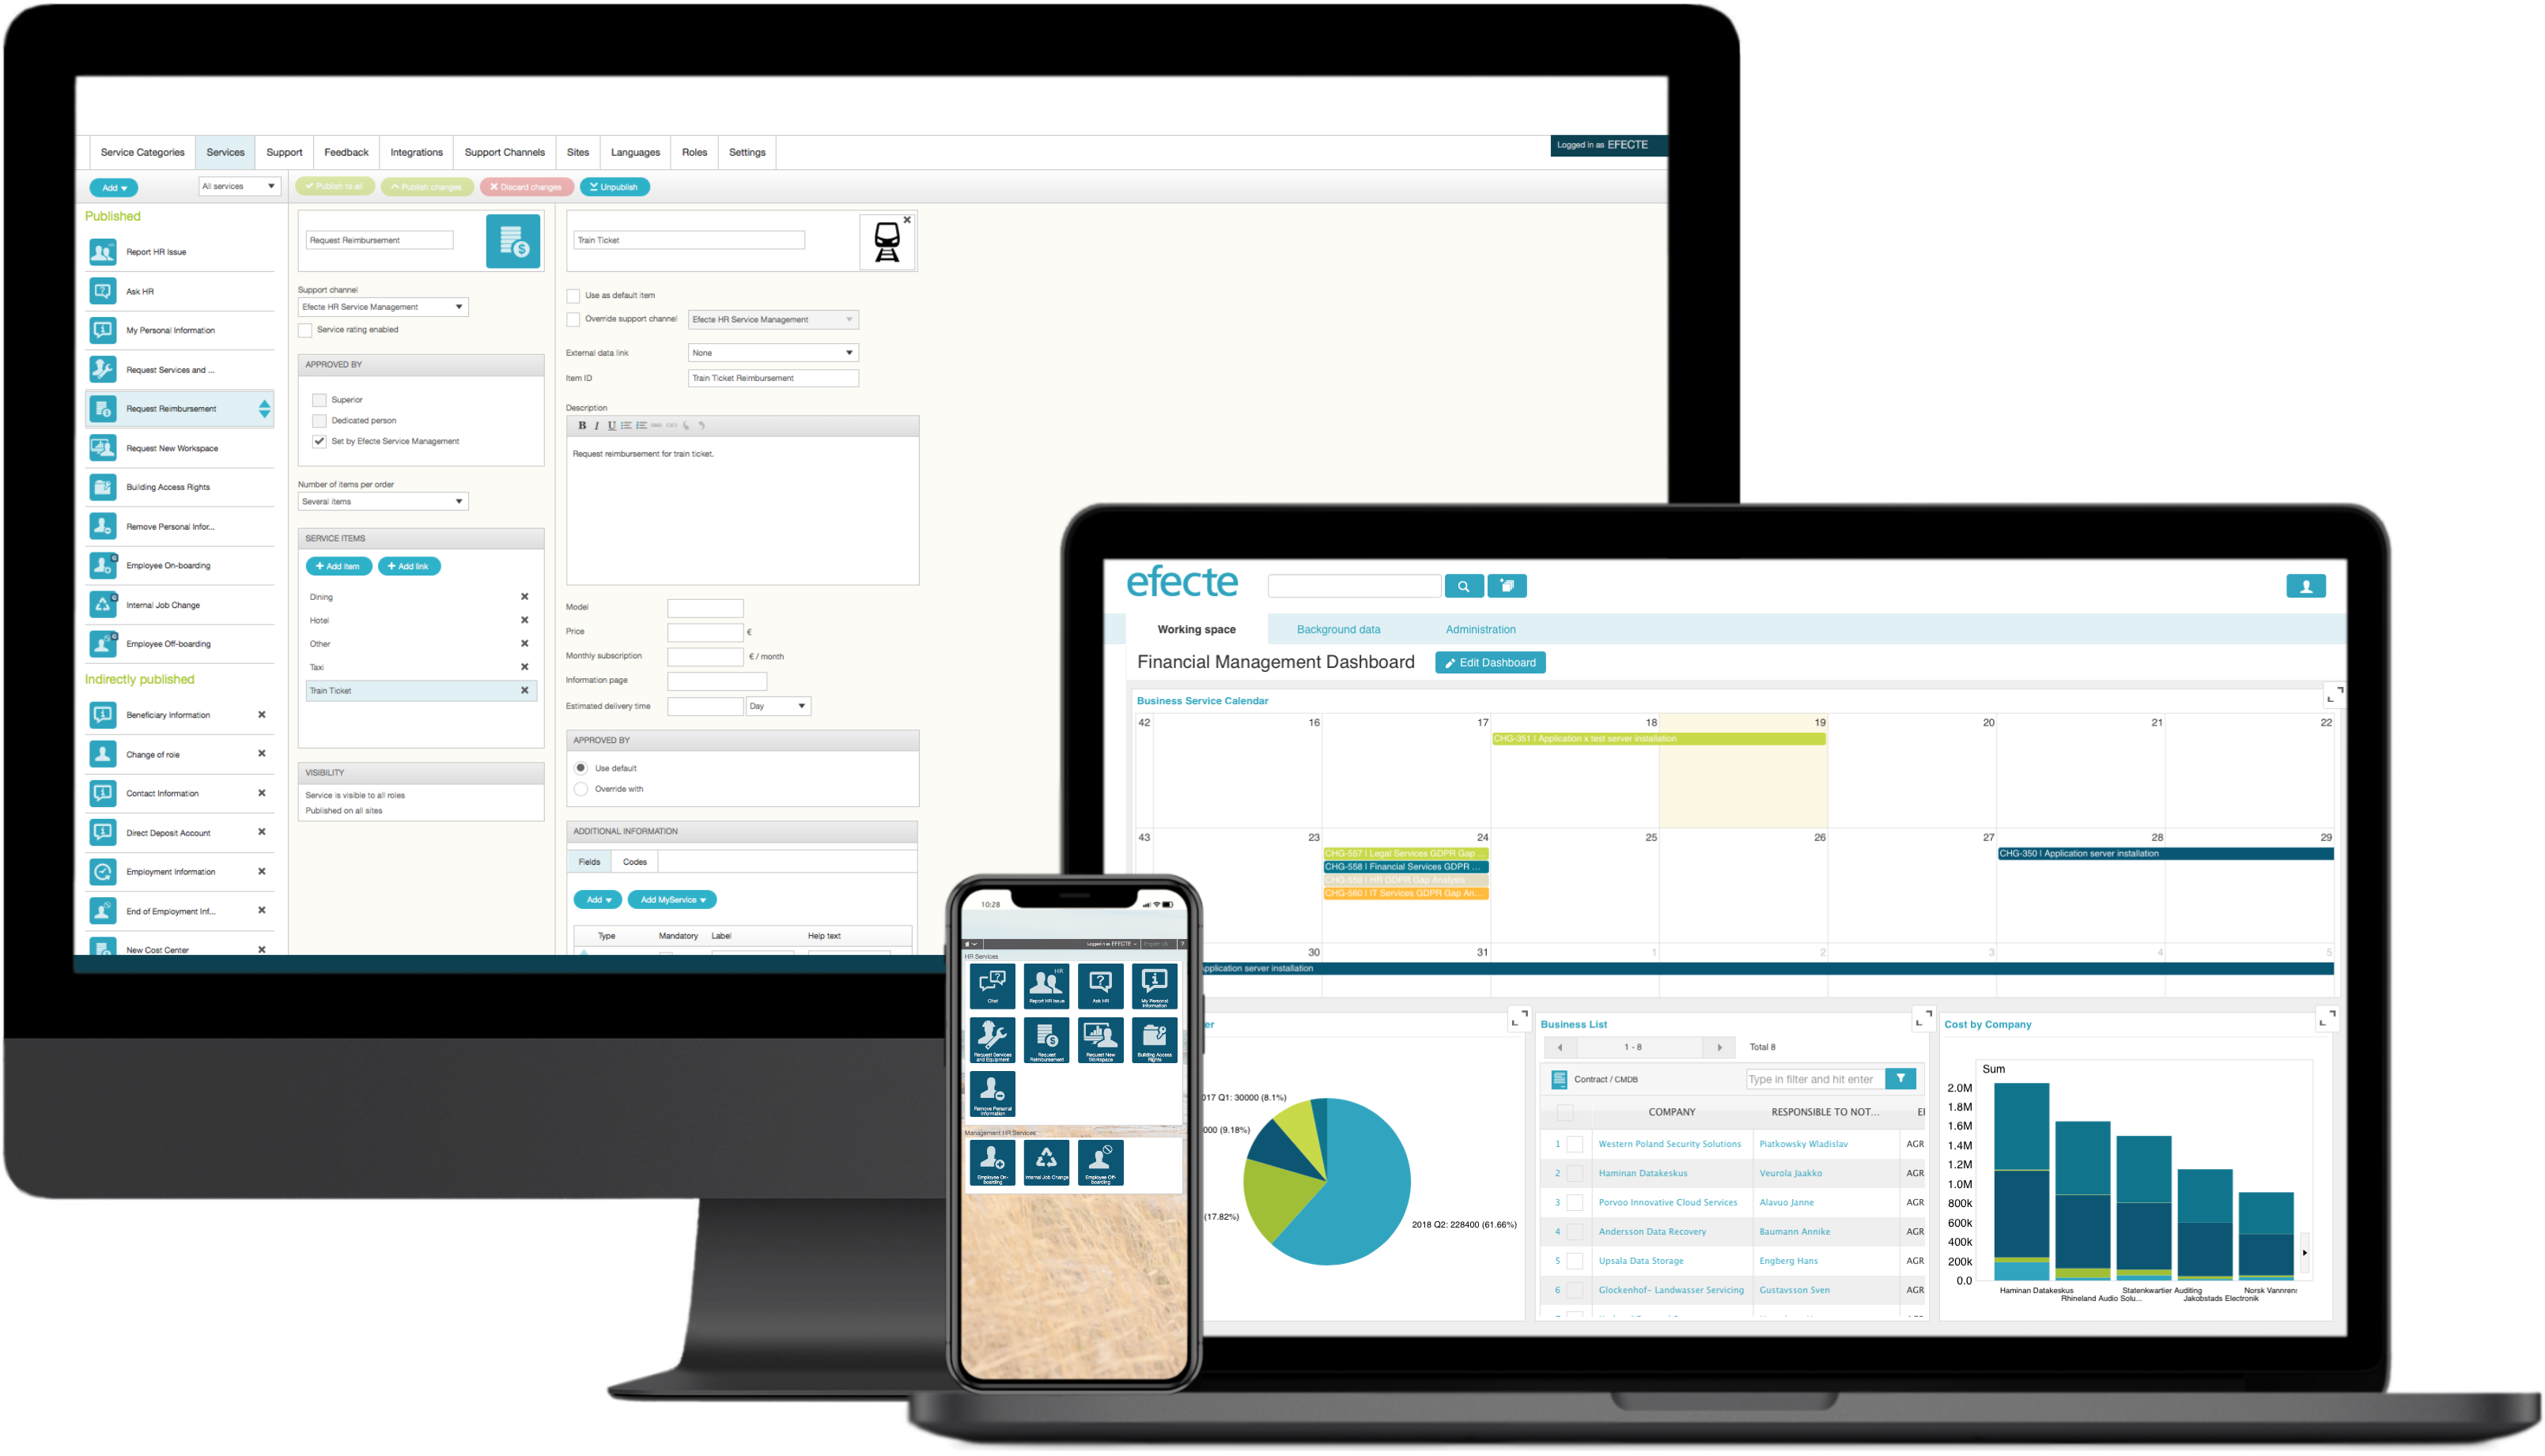Image resolution: width=2545 pixels, height=1456 pixels.
Task: Click the Direct Deposit Account icon
Action: click(x=103, y=832)
